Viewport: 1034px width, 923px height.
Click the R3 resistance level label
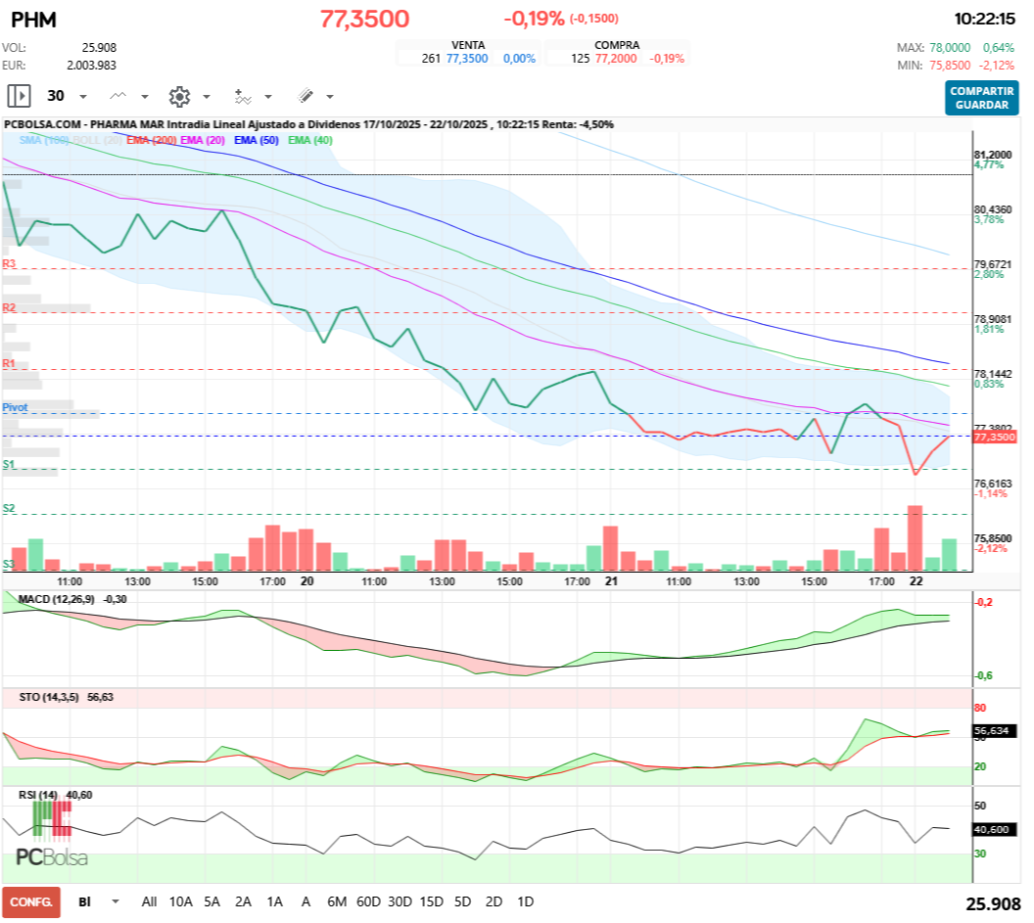click(9, 263)
